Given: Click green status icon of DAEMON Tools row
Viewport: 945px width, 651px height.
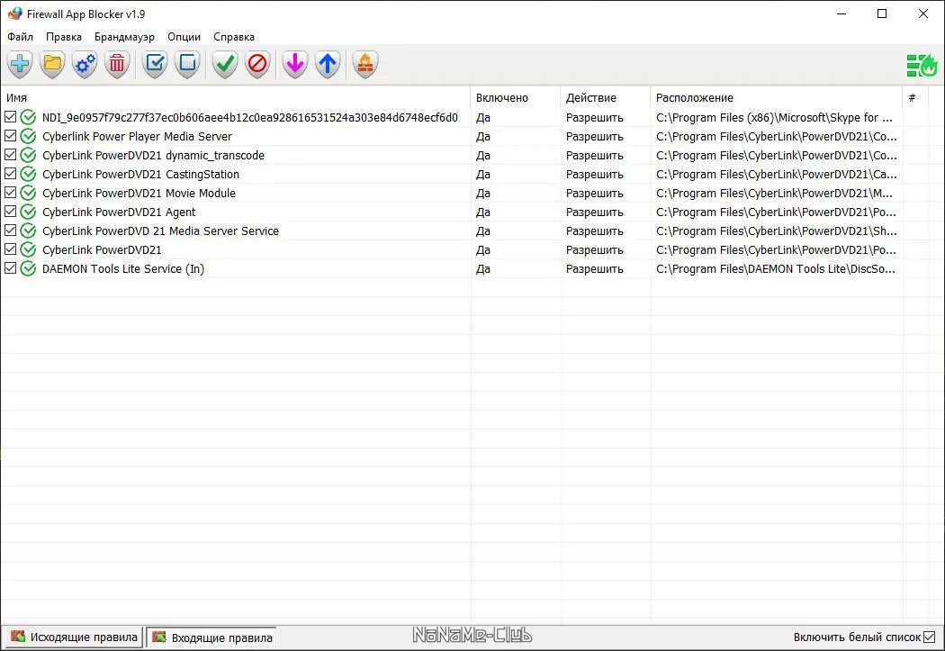Looking at the screenshot, I should tap(28, 269).
